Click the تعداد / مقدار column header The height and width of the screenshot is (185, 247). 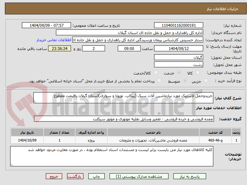pos(60,132)
